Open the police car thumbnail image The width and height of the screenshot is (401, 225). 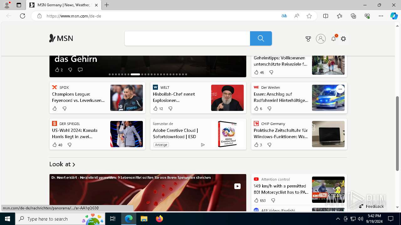coord(328,98)
